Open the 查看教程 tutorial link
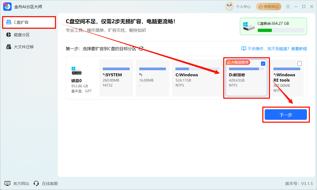 click(x=299, y=49)
